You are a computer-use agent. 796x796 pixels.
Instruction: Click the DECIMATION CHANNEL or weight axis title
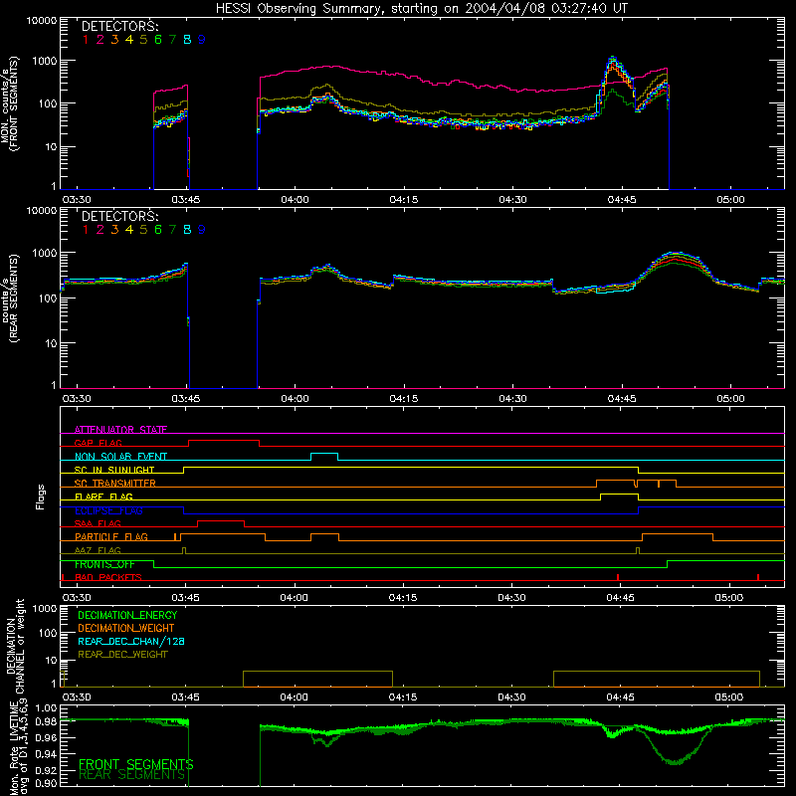point(15,647)
